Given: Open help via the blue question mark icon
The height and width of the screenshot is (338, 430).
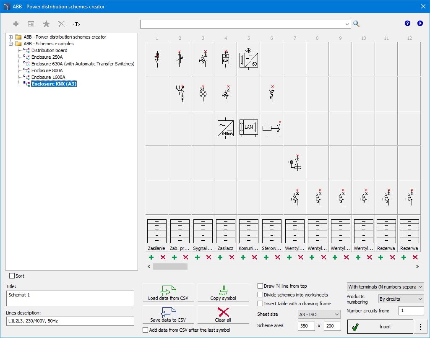Looking at the screenshot, I should 407,23.
